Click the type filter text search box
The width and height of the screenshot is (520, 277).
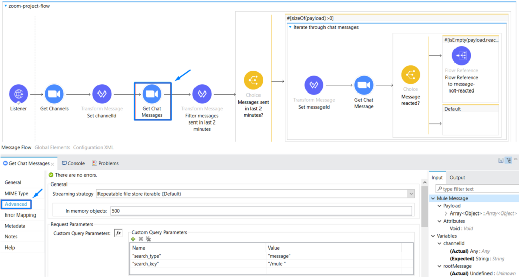click(477, 189)
